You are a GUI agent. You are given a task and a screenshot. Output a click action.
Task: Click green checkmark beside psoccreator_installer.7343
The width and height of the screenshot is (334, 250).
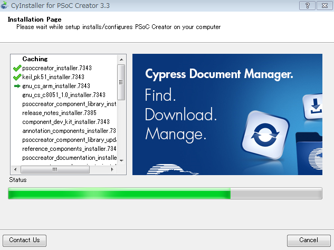[x=17, y=68]
